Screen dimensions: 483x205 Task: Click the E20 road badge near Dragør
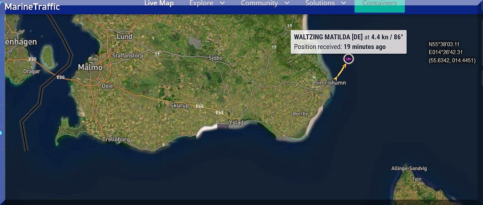click(x=33, y=59)
